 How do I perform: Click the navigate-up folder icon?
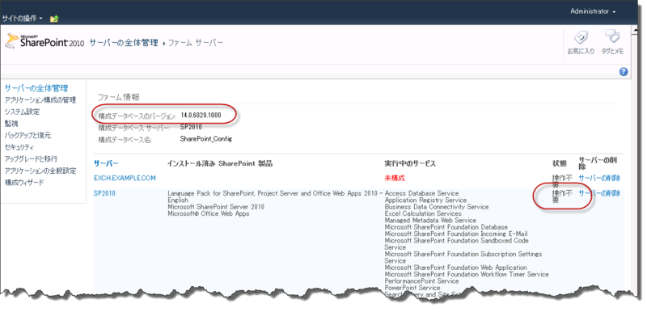click(54, 19)
